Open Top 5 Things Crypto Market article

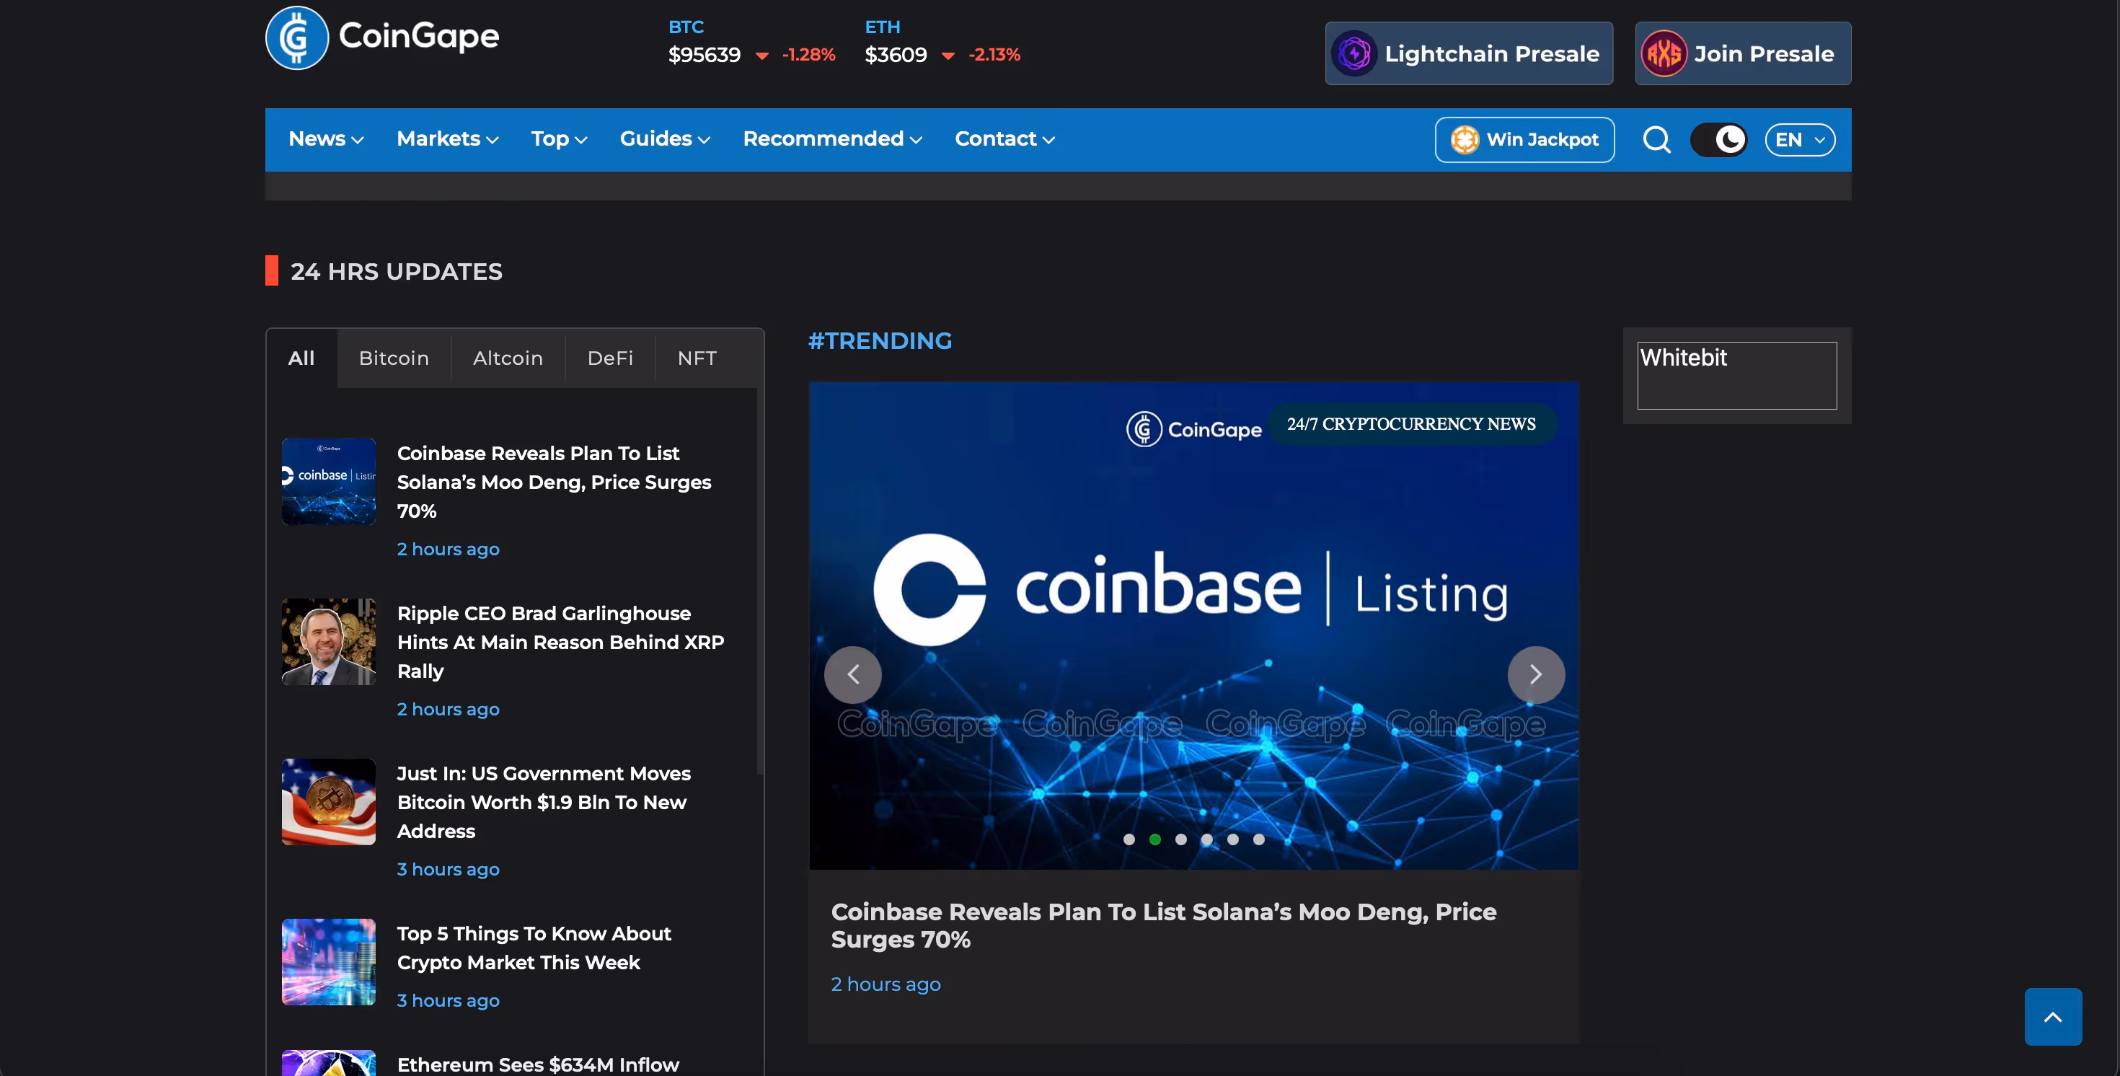click(534, 948)
